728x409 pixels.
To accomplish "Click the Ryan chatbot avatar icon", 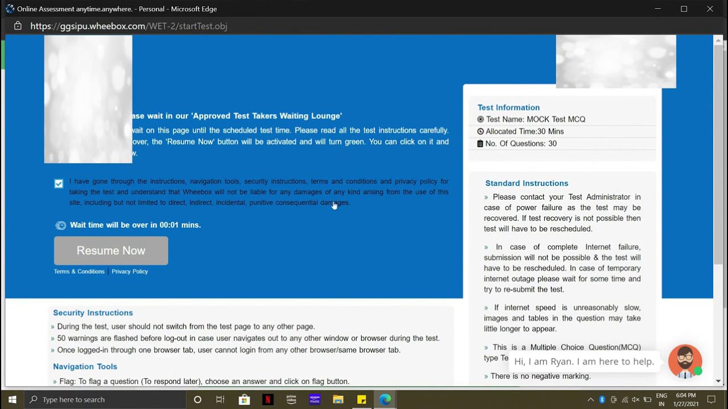I will point(685,361).
